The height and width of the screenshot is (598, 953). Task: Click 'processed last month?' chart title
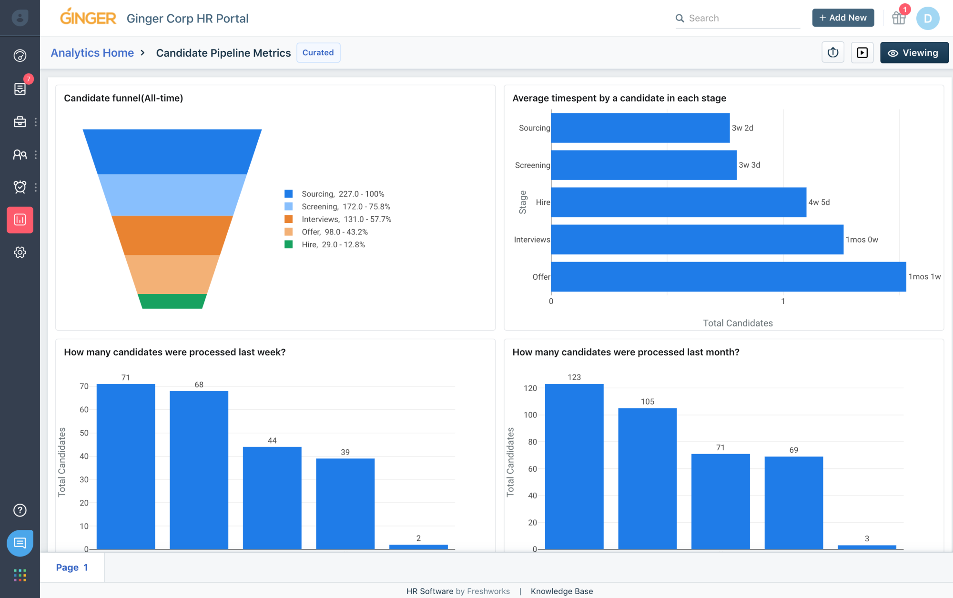pyautogui.click(x=626, y=352)
